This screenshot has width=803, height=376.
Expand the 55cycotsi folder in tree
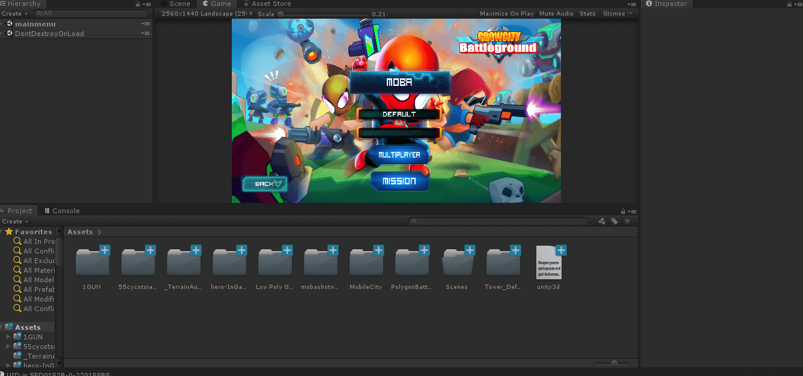(x=8, y=347)
